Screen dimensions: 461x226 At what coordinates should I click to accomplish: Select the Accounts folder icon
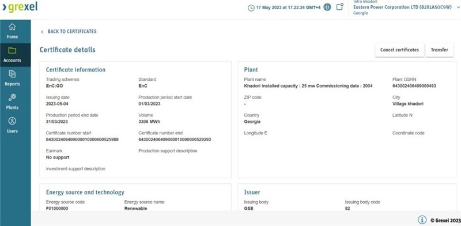pyautogui.click(x=12, y=50)
